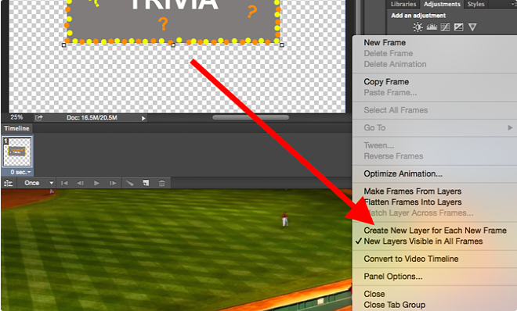The image size is (517, 311).
Task: Add a Curves adjustment
Action: tap(445, 27)
